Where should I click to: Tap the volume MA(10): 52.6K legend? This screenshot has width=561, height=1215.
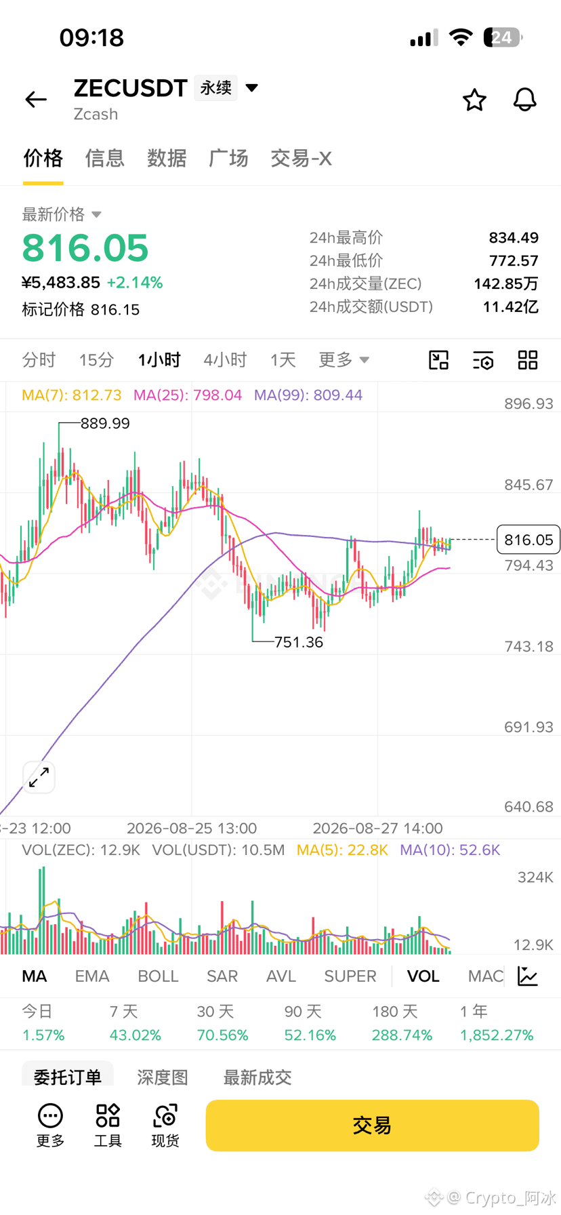click(450, 850)
